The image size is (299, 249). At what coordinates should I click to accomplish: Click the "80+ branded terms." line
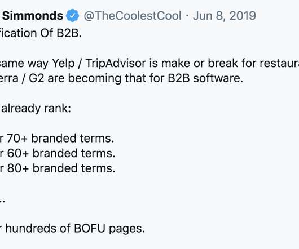pyautogui.click(x=61, y=168)
